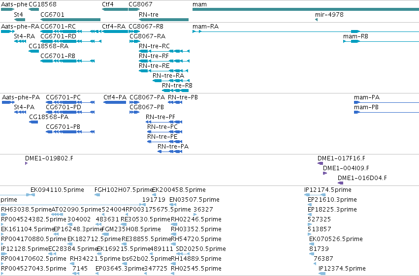Select the DME1-017F16.F marker

[x=320, y=163]
